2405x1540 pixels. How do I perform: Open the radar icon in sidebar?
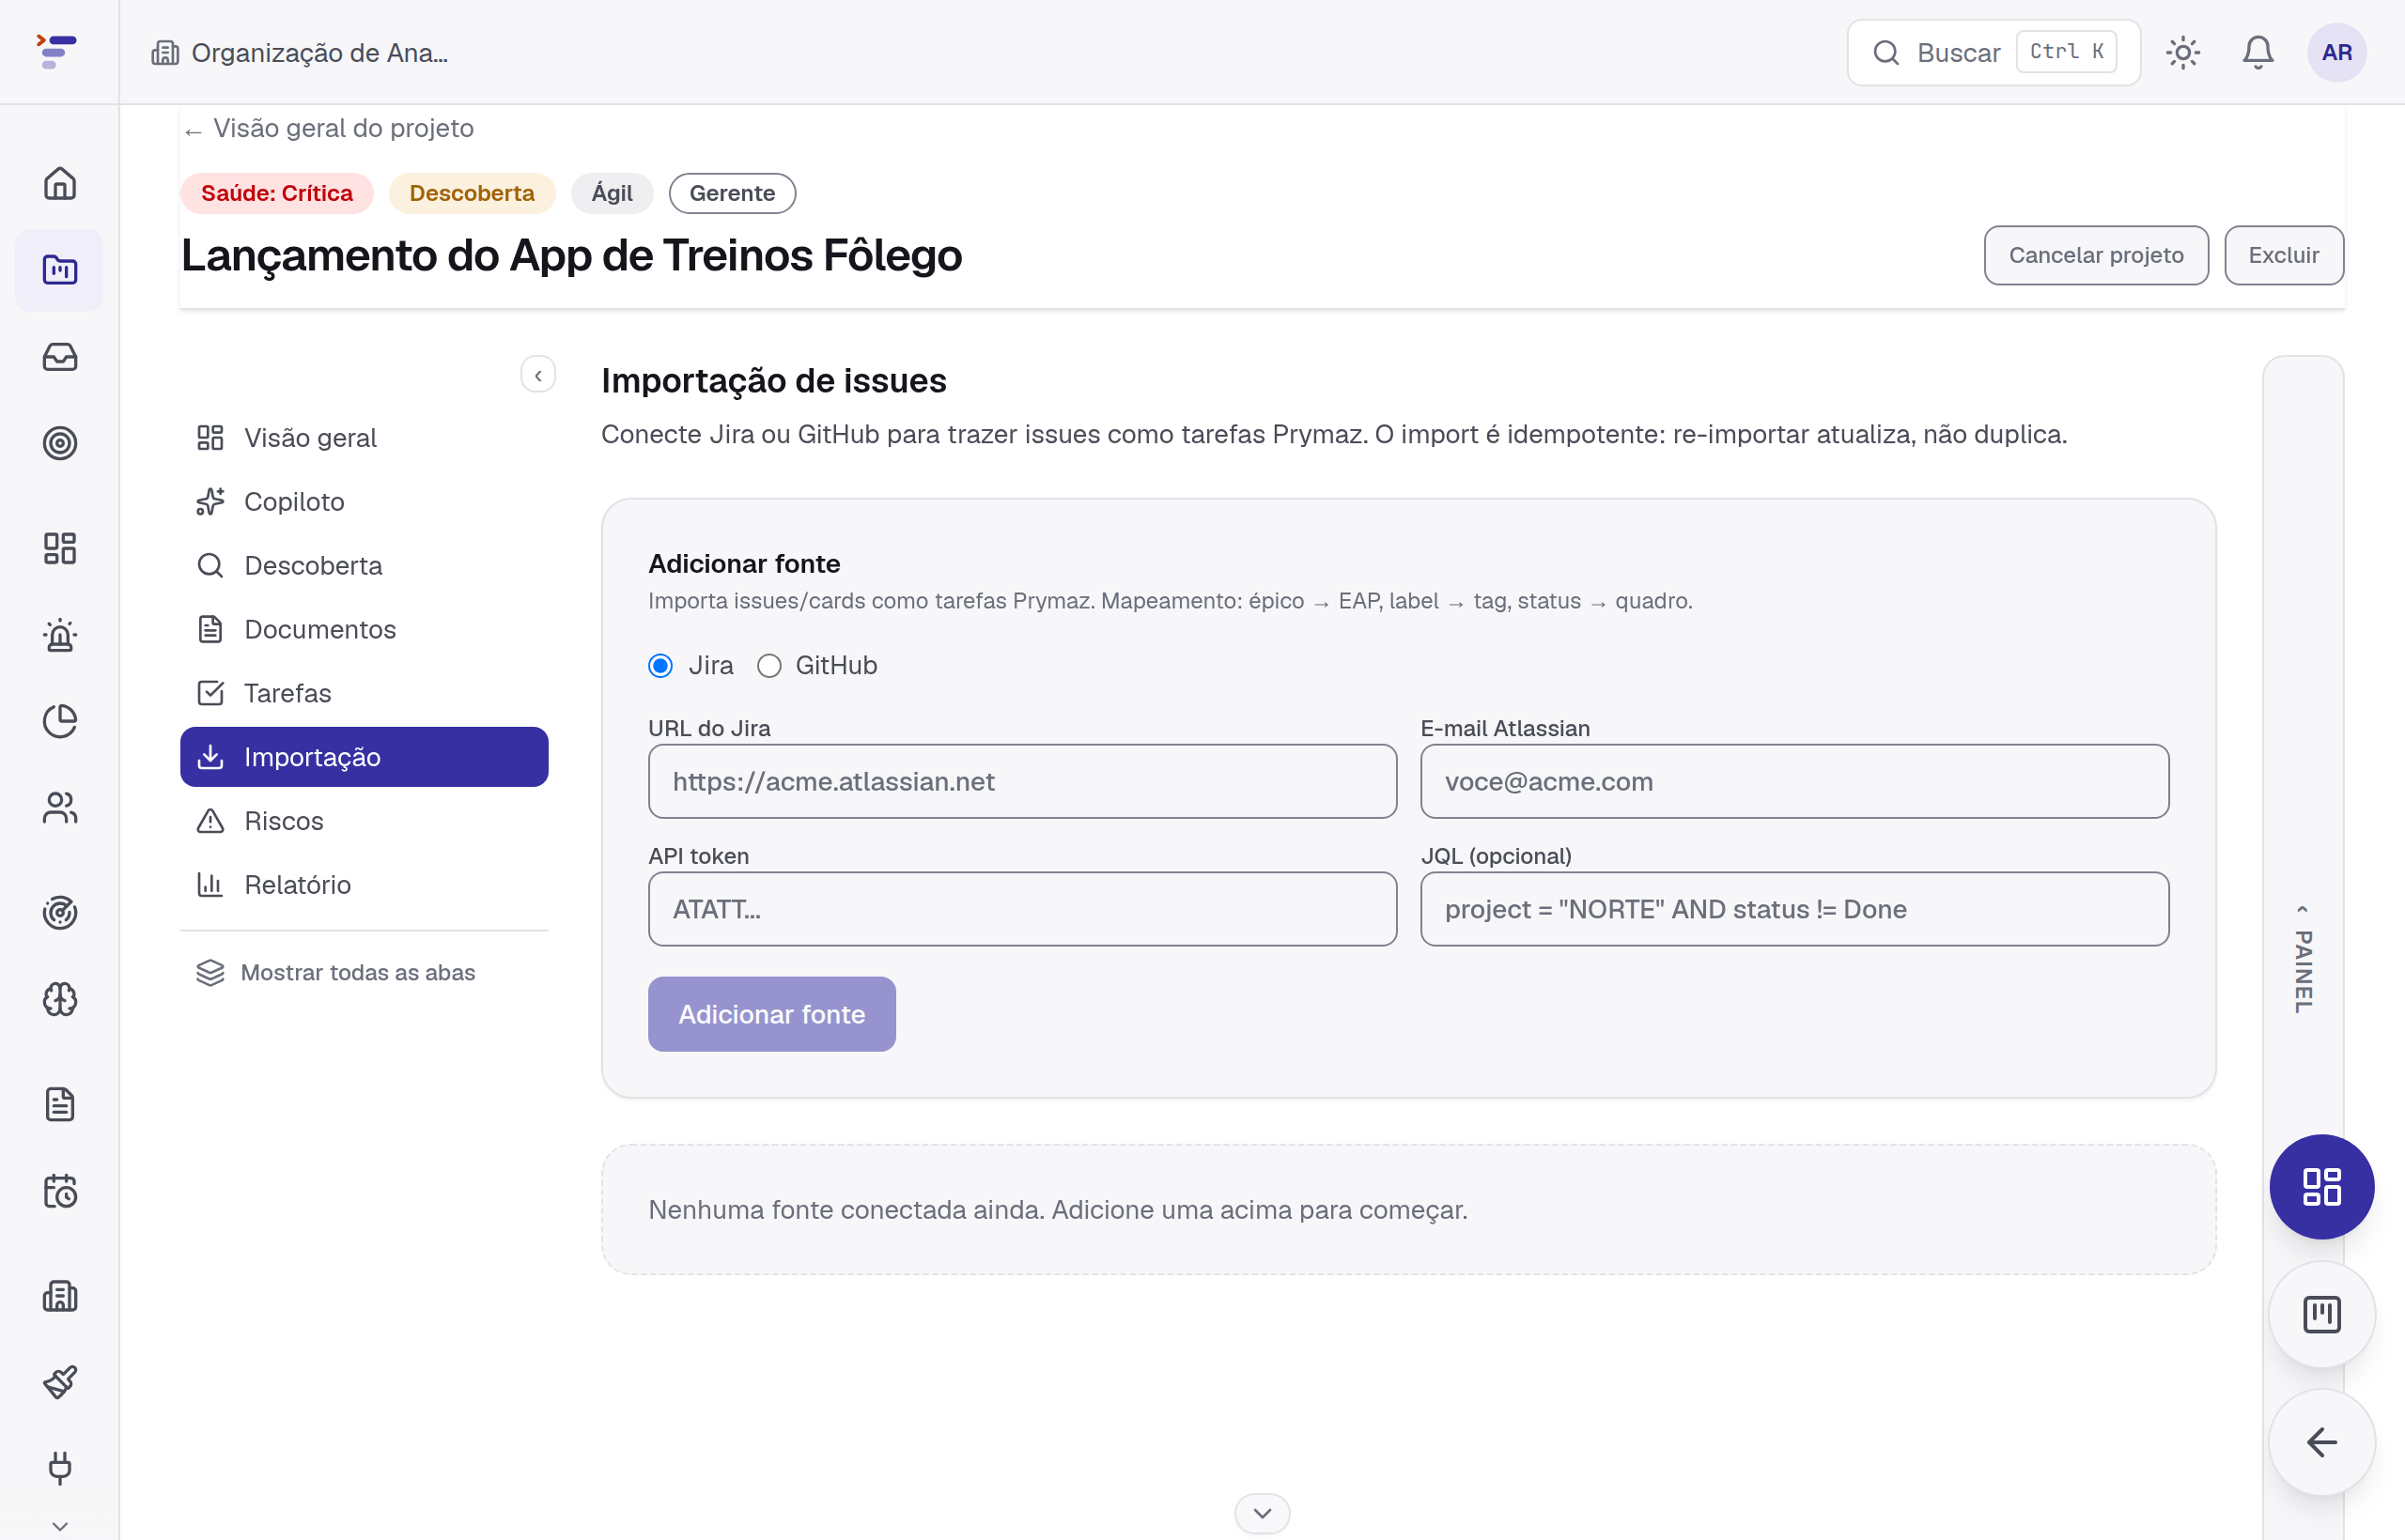point(60,913)
